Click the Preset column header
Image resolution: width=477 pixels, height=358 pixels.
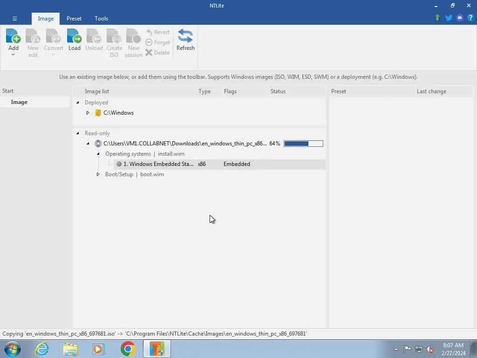372,91
